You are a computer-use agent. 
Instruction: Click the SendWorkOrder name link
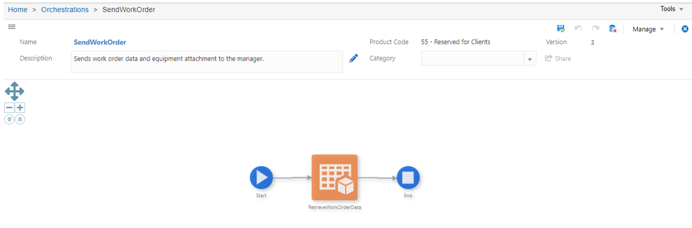(x=100, y=42)
